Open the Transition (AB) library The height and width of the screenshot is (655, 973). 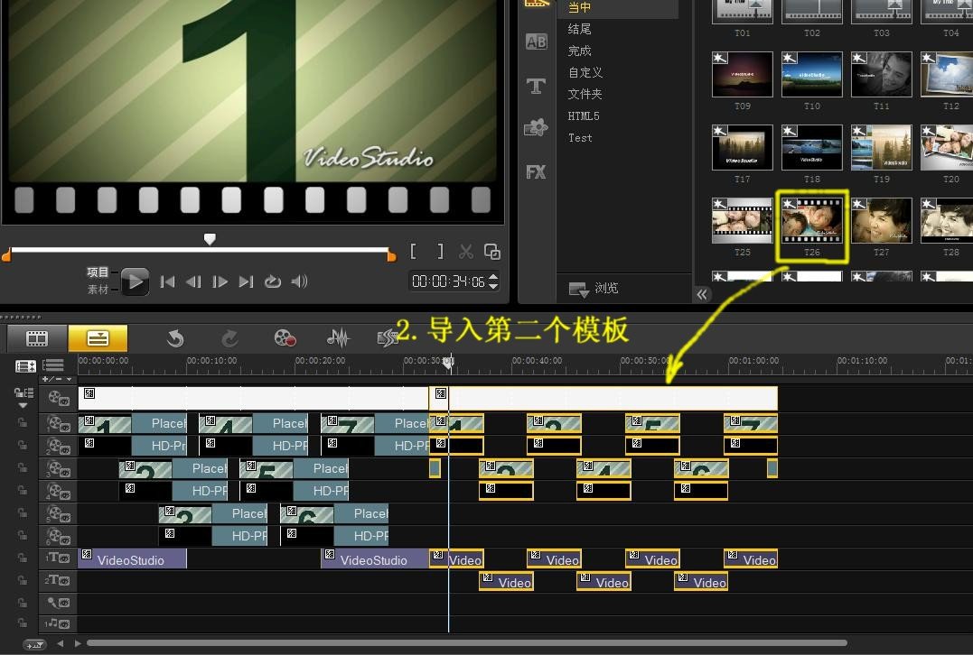coord(537,42)
